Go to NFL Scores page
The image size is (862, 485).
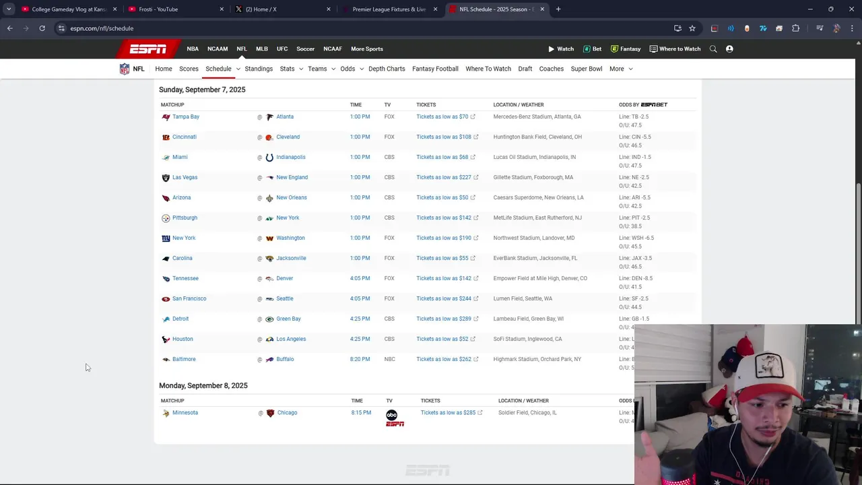coord(189,69)
